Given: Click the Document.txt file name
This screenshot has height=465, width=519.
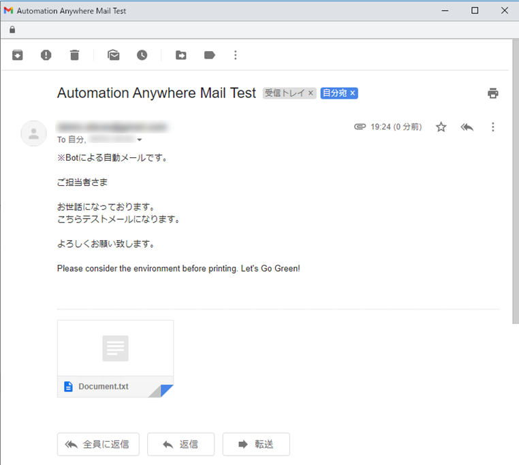Looking at the screenshot, I should click(x=104, y=386).
